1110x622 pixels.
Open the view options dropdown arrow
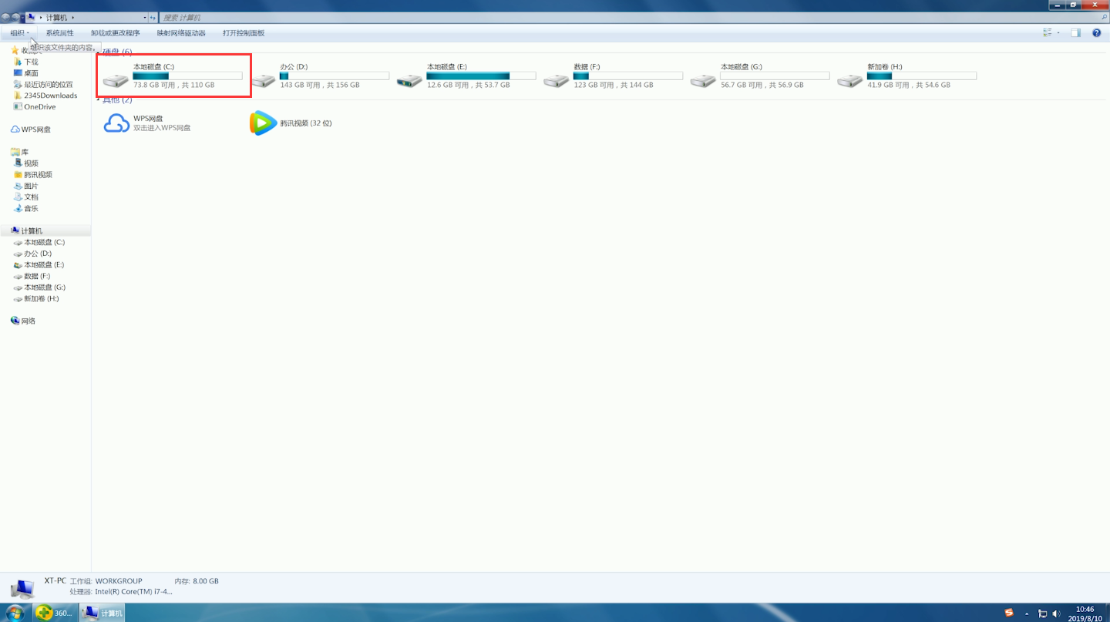(1058, 33)
